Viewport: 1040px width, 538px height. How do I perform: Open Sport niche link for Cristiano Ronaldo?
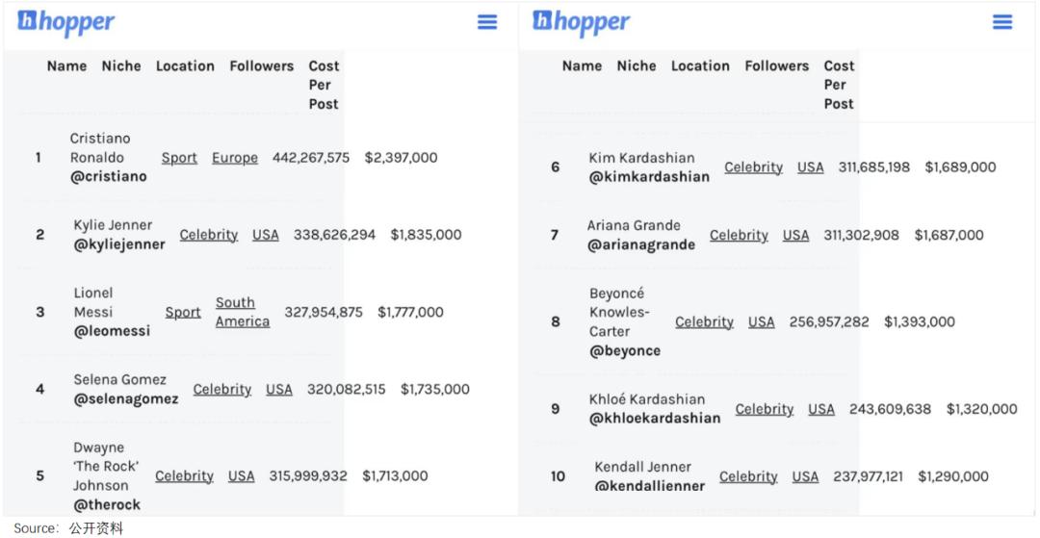pos(179,158)
